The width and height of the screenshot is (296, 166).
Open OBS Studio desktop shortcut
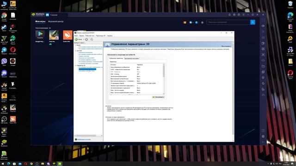pos(4,120)
